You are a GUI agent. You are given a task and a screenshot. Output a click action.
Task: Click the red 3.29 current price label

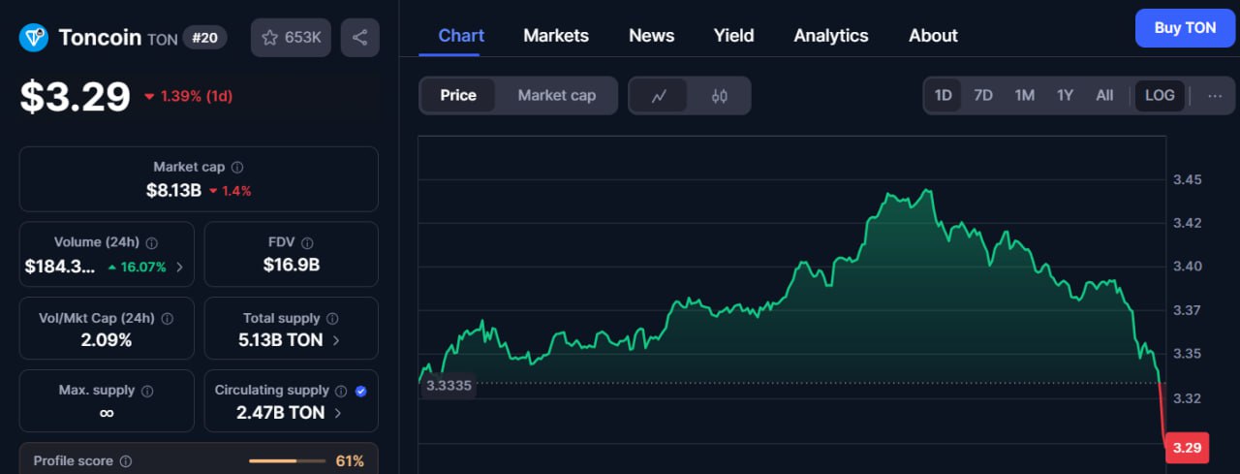point(1187,448)
